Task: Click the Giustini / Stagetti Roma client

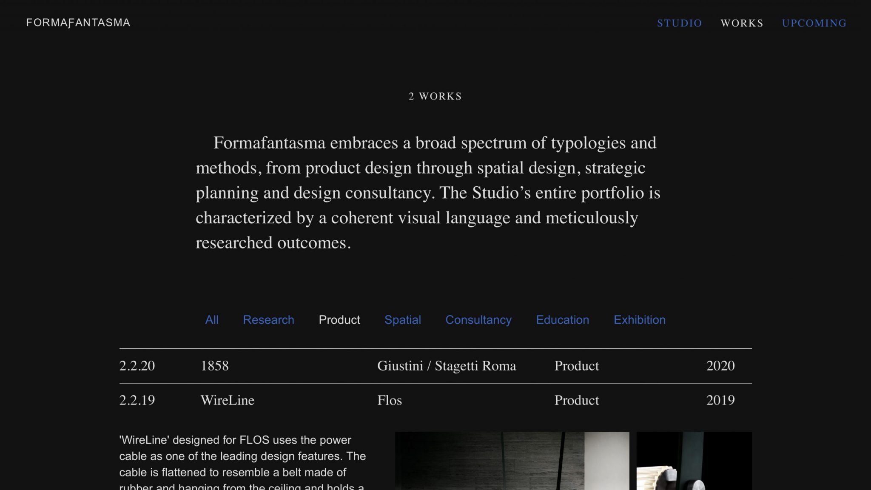Action: coord(447,366)
